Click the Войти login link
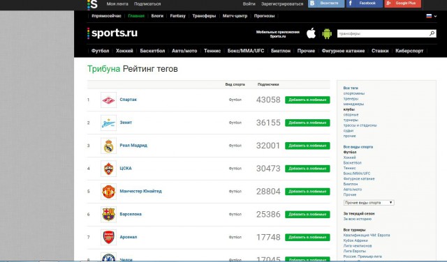Image resolution: width=447 pixels, height=262 pixels. [249, 4]
